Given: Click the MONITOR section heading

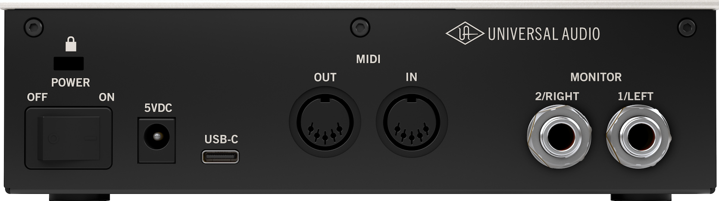Looking at the screenshot, I should (596, 77).
